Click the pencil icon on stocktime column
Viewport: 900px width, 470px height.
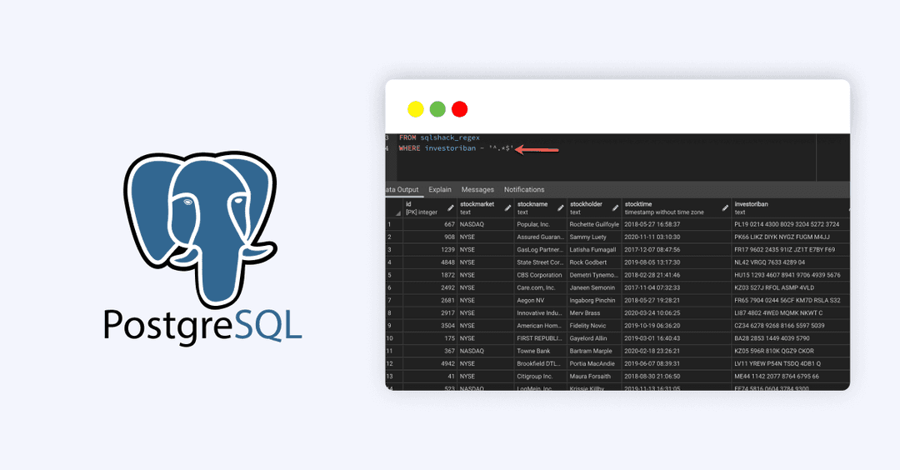725,207
